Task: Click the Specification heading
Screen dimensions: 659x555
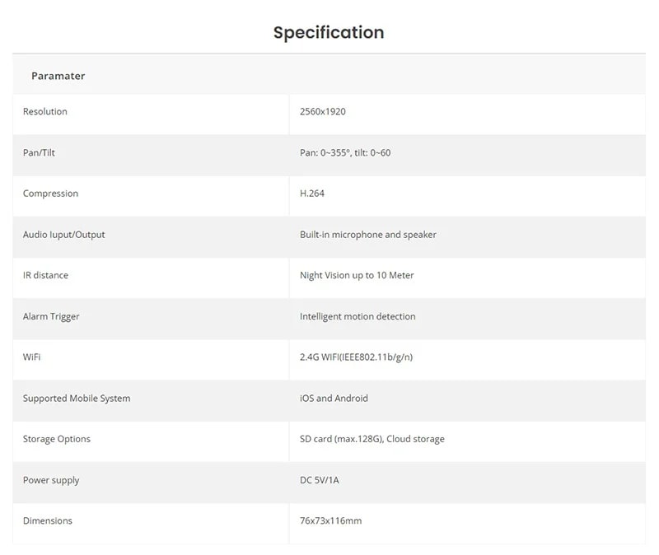Action: click(329, 33)
